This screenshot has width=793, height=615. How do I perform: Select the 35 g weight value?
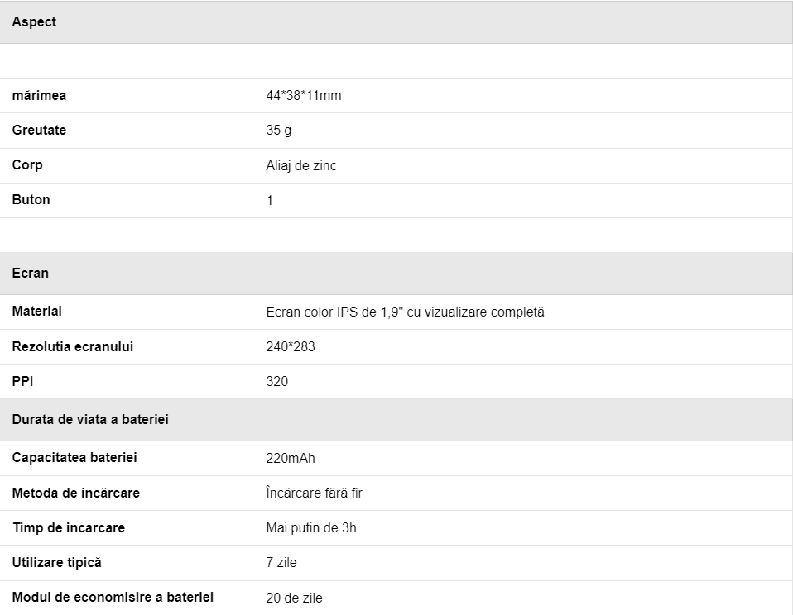pos(279,131)
